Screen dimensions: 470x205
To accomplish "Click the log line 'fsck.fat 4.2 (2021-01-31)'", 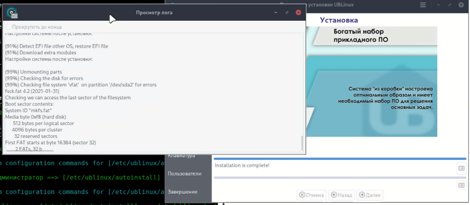I will click(x=32, y=91).
